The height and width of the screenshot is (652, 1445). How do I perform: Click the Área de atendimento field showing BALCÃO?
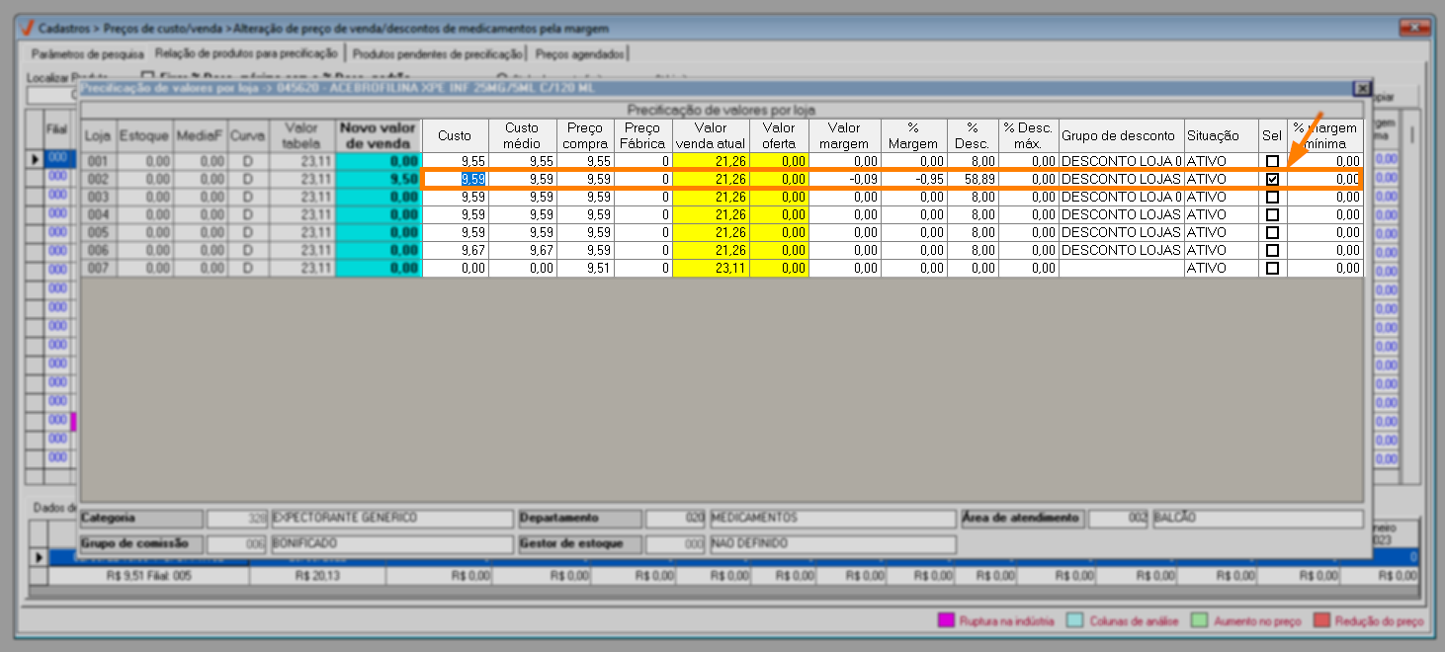(x=1257, y=519)
